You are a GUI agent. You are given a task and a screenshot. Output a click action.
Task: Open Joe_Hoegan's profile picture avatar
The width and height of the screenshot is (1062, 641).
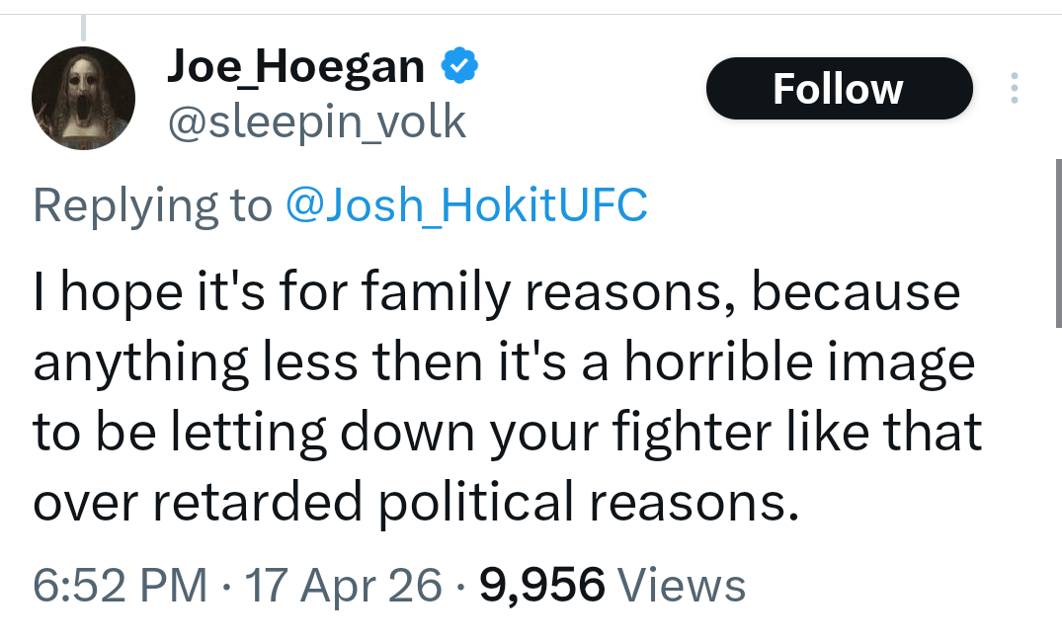pyautogui.click(x=83, y=99)
